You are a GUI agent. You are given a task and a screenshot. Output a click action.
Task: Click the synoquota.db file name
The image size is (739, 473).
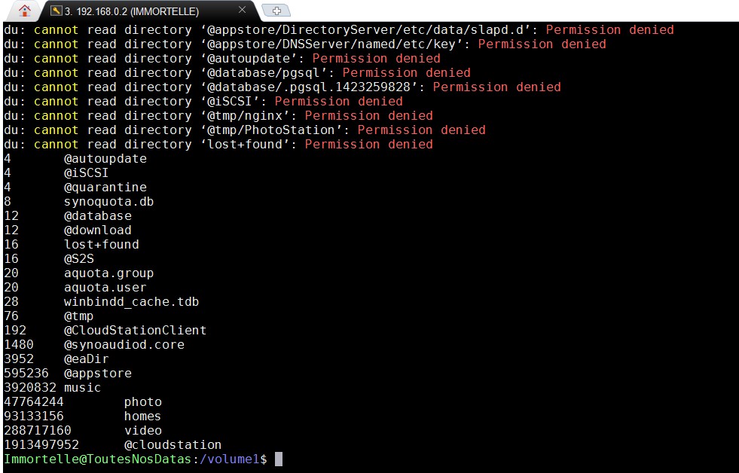pos(108,201)
